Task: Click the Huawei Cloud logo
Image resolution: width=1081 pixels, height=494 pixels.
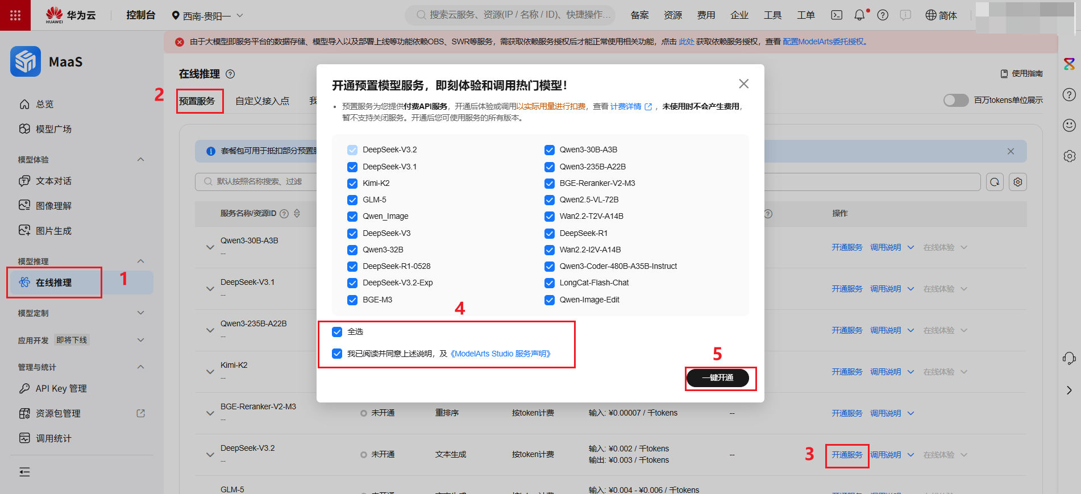Action: pos(71,15)
